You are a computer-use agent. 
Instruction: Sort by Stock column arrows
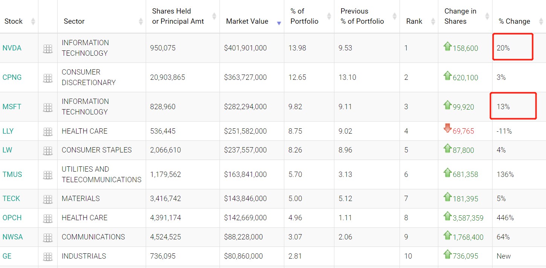click(33, 21)
